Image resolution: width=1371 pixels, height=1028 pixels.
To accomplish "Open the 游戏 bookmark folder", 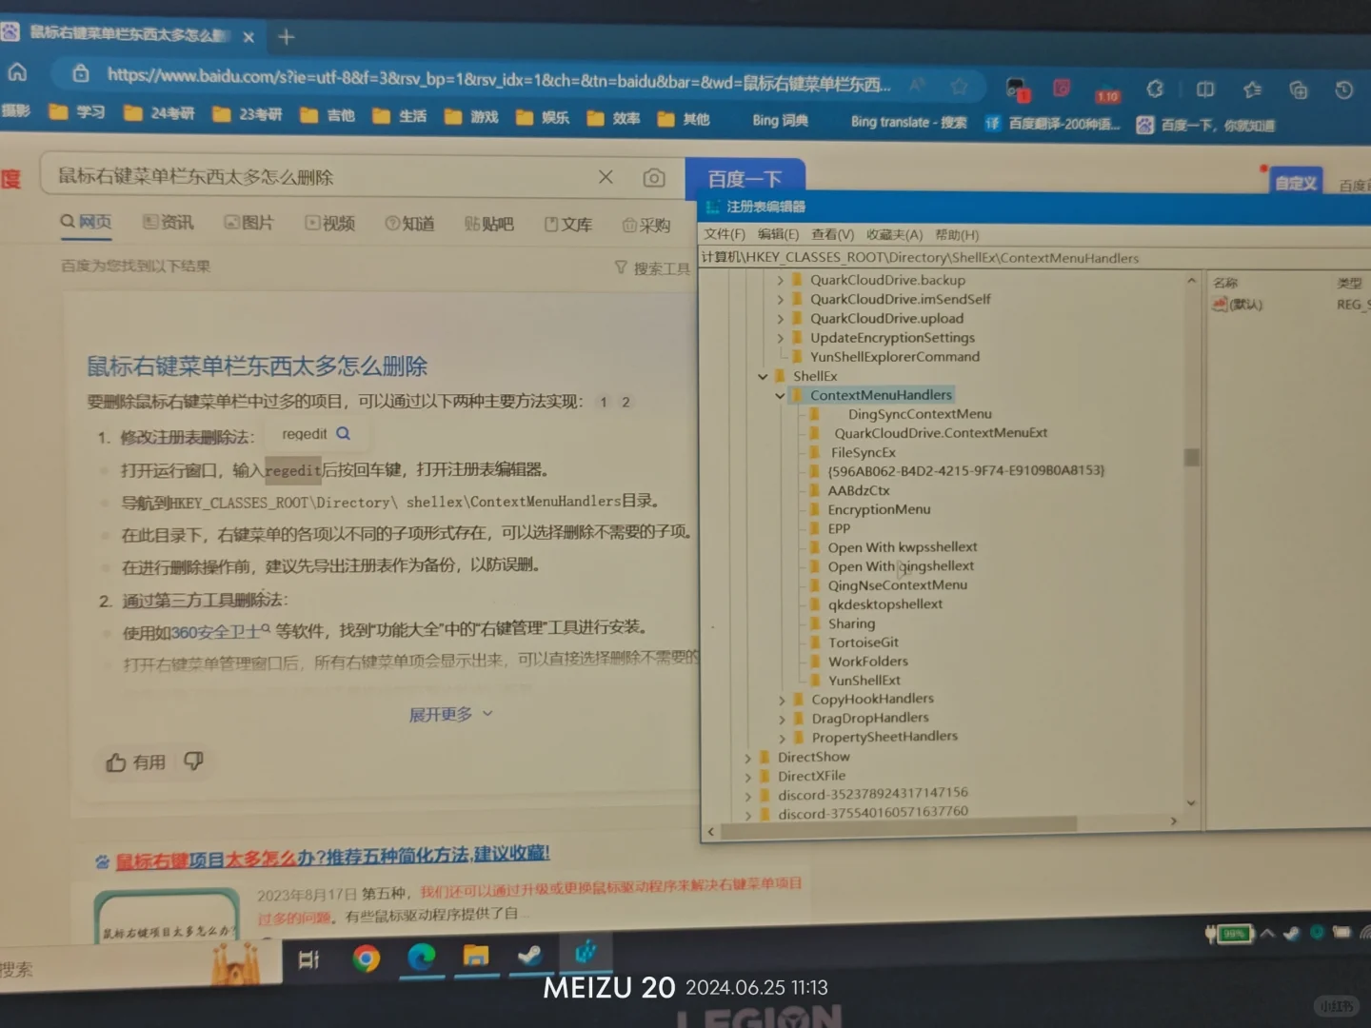I will click(472, 117).
